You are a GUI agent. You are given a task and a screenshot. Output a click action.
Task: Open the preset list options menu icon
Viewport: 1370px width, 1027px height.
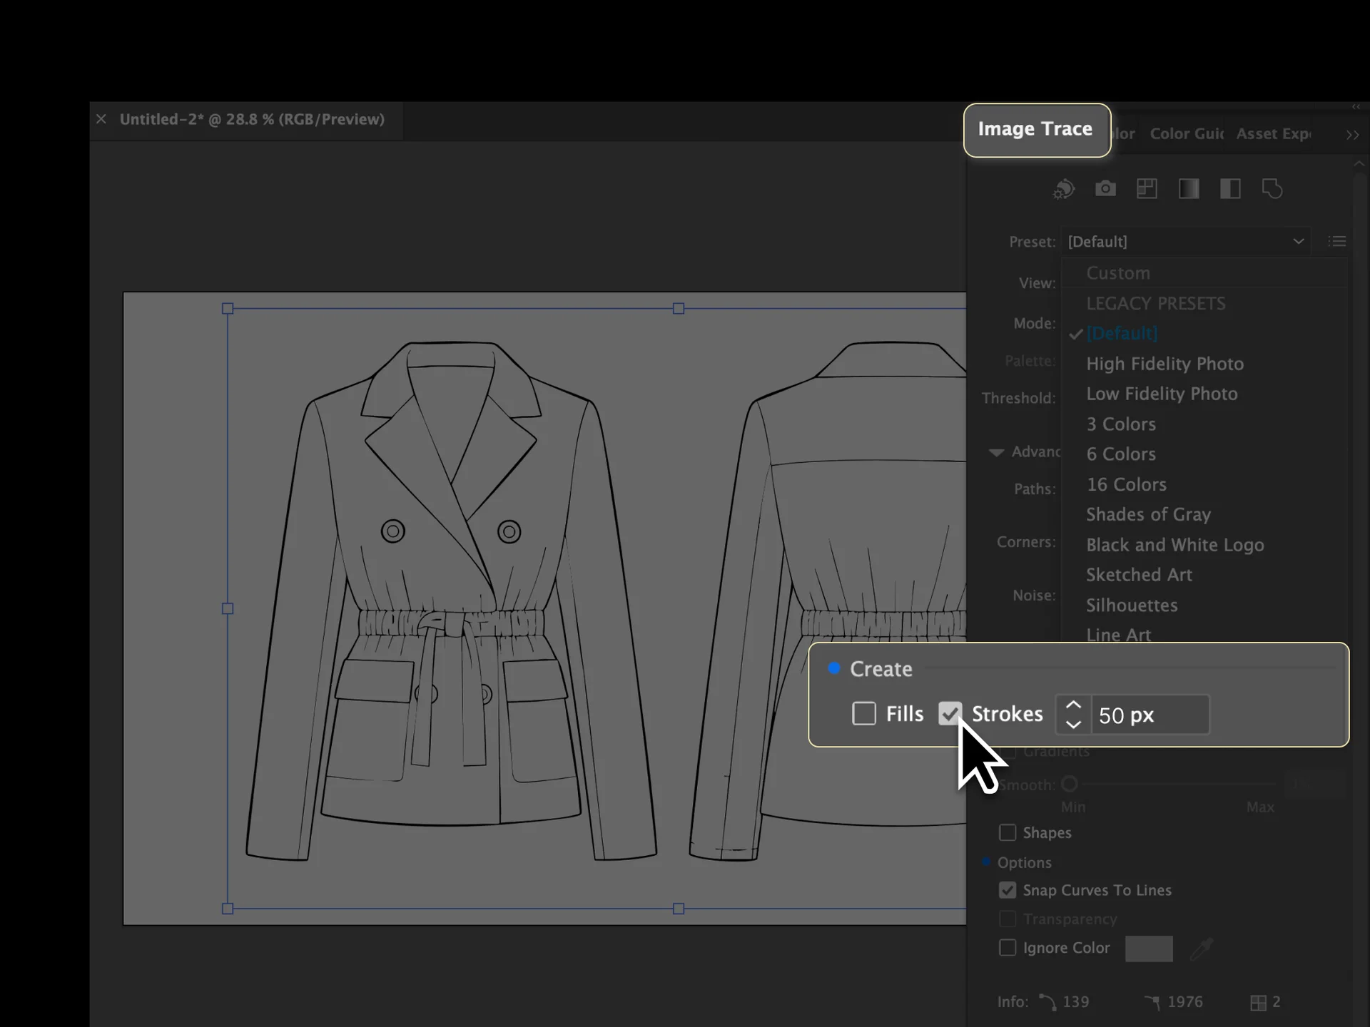(1336, 242)
